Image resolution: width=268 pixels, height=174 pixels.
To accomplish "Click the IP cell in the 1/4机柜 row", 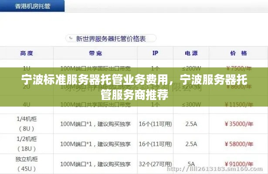I will pyautogui.click(x=155, y=124).
